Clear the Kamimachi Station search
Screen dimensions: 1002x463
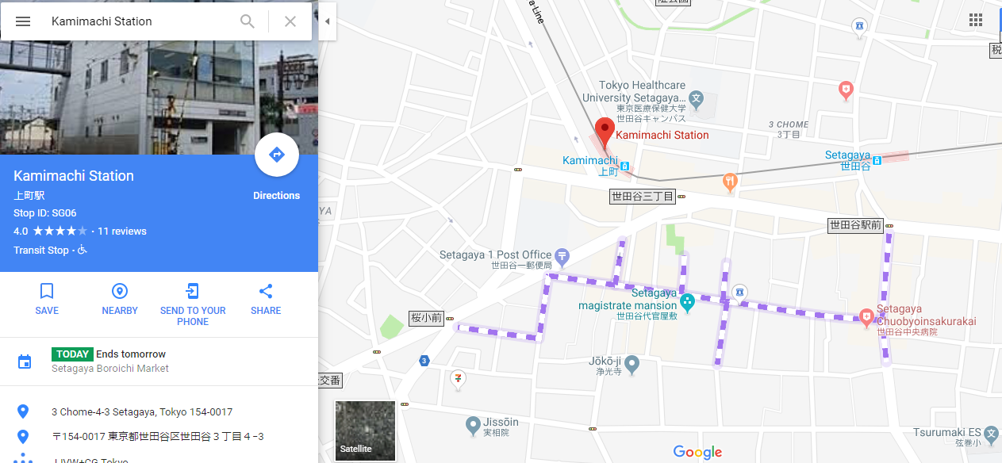click(290, 21)
